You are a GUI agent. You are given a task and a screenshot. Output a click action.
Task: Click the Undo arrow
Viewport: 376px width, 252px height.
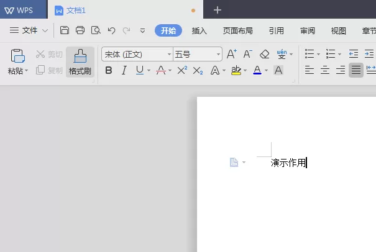point(111,30)
